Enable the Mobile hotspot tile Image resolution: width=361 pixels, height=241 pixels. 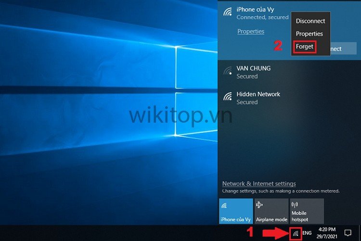307,211
